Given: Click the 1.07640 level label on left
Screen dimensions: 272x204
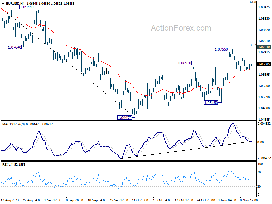Looking at the screenshot, I should click(14, 47).
